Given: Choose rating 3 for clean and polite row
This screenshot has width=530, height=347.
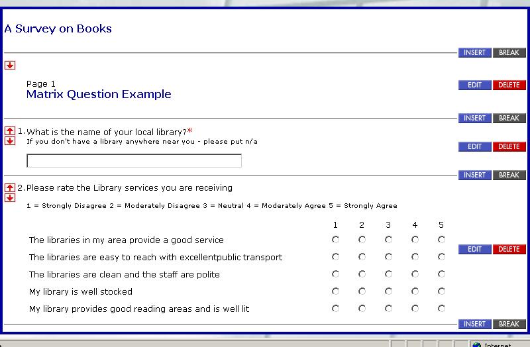Looking at the screenshot, I should click(388, 274).
